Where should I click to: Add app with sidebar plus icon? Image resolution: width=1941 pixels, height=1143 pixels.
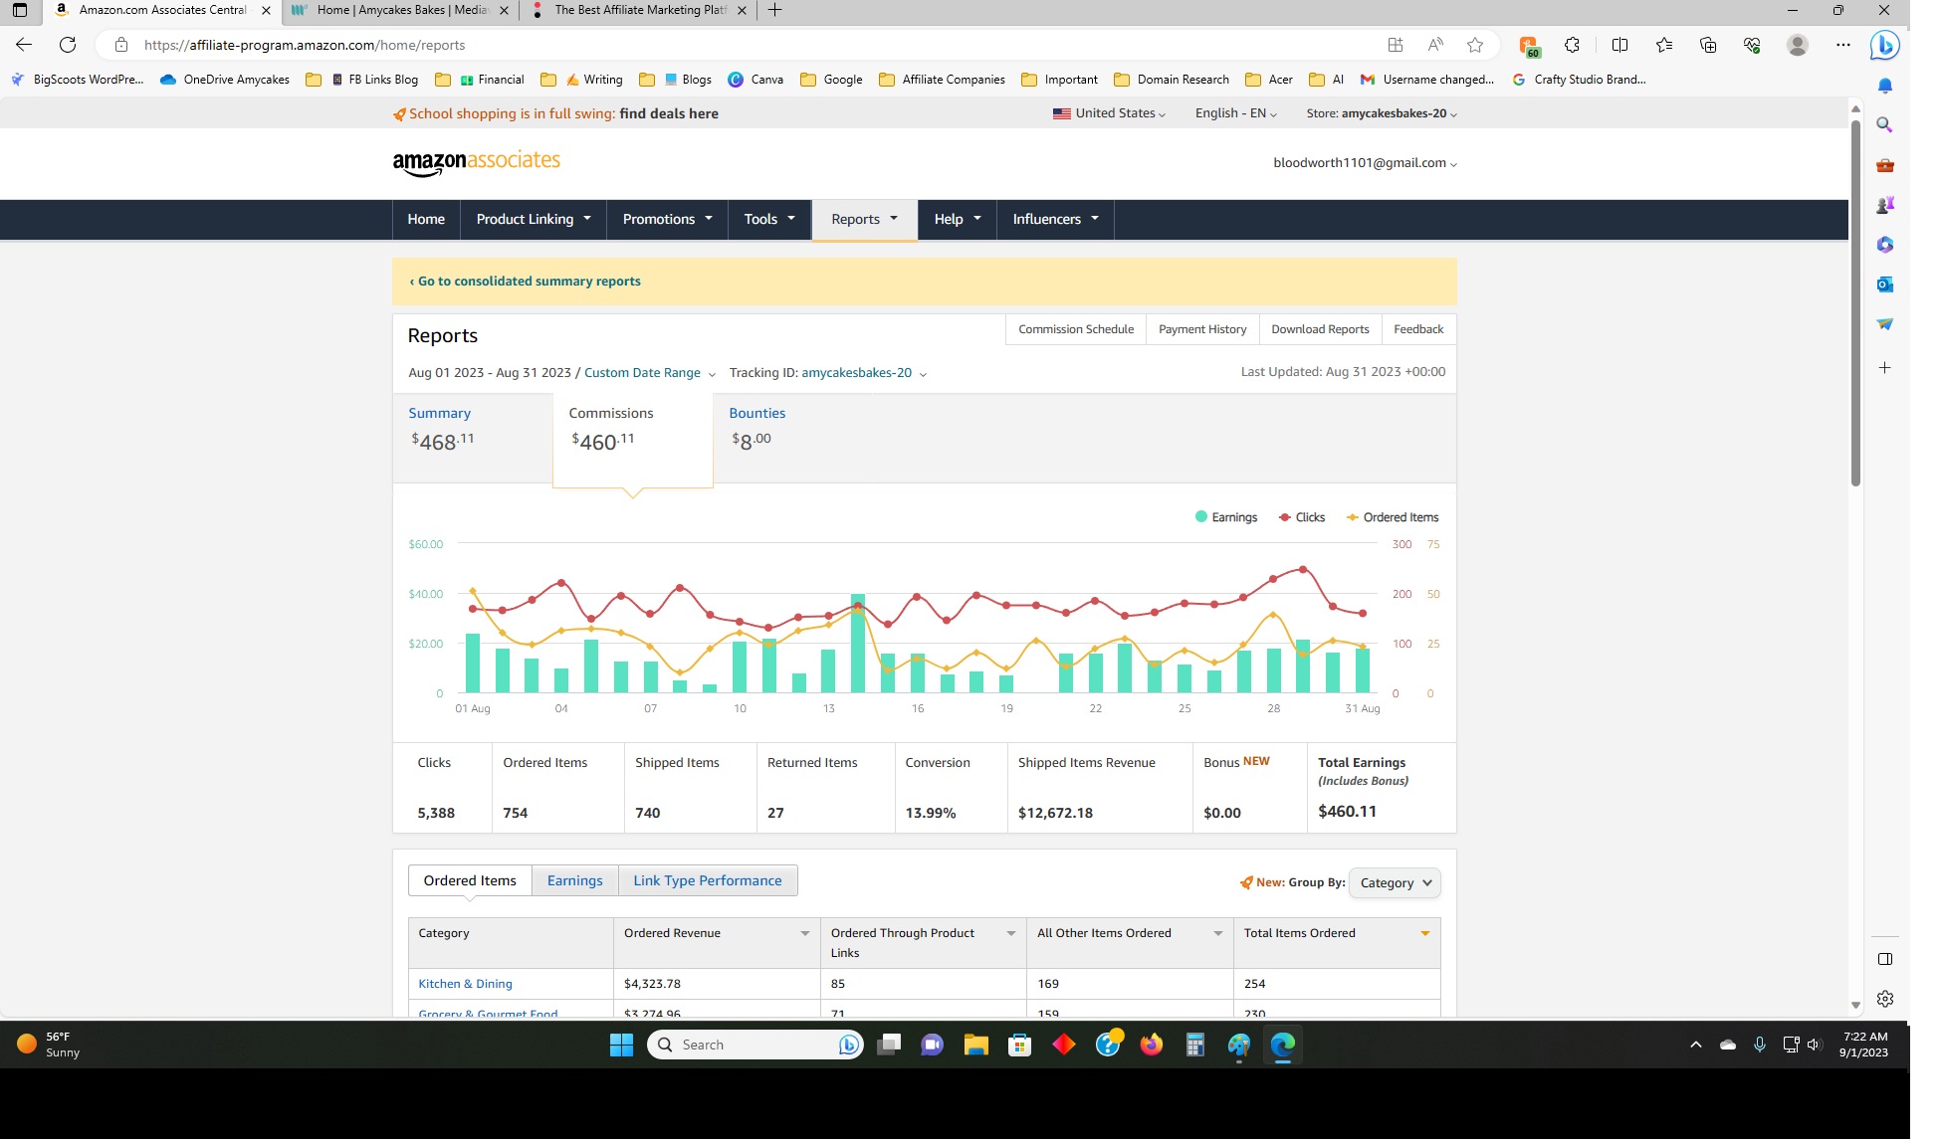click(x=1885, y=368)
